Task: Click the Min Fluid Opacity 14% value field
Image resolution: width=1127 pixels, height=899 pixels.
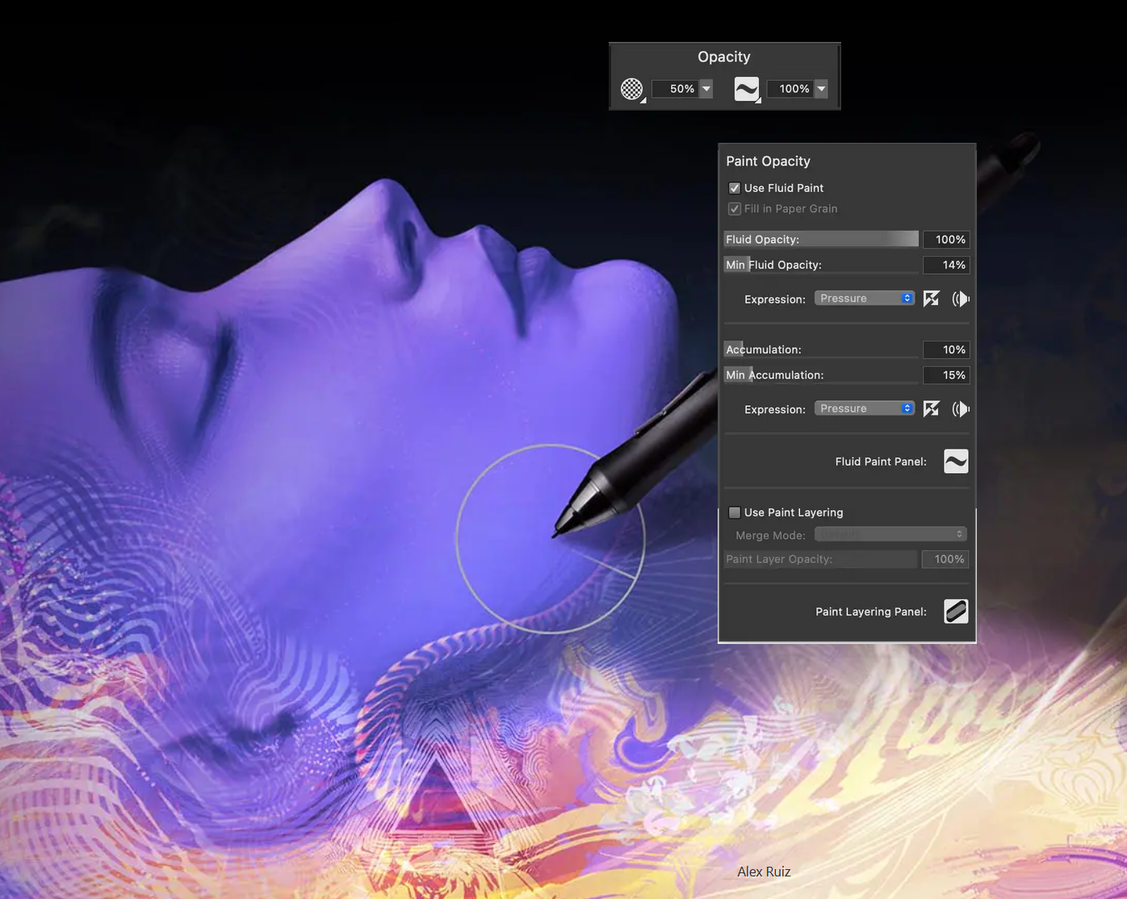Action: click(946, 265)
